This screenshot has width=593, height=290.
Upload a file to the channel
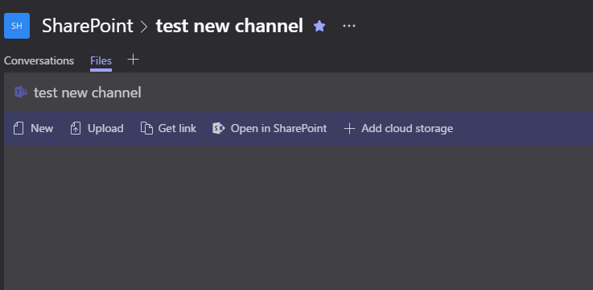click(97, 129)
